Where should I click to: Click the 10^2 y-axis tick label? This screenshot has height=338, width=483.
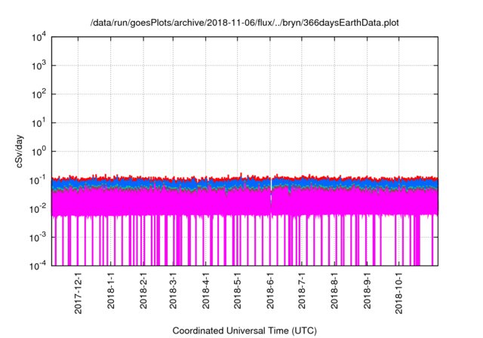[38, 94]
